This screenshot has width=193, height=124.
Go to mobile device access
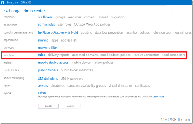click(x=53, y=63)
